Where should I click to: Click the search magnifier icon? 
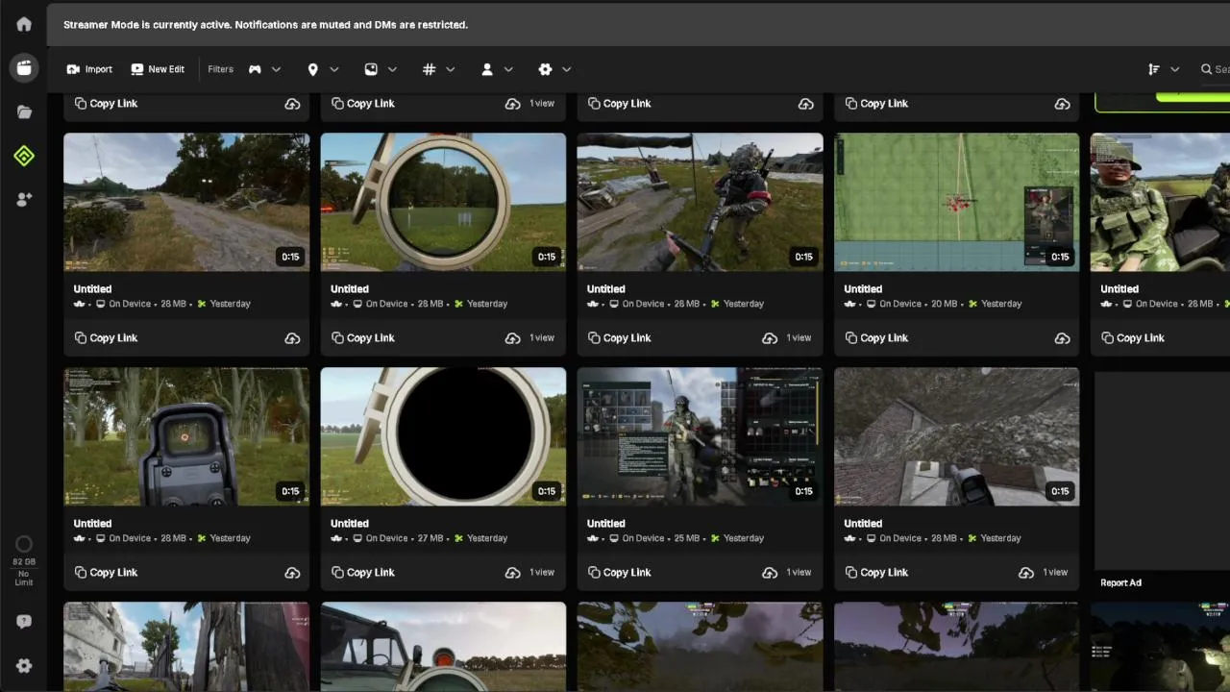[1207, 69]
